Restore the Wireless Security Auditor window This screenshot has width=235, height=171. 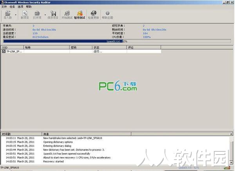point(228,2)
